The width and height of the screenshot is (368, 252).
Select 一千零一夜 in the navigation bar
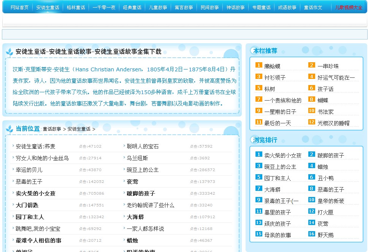(104, 8)
